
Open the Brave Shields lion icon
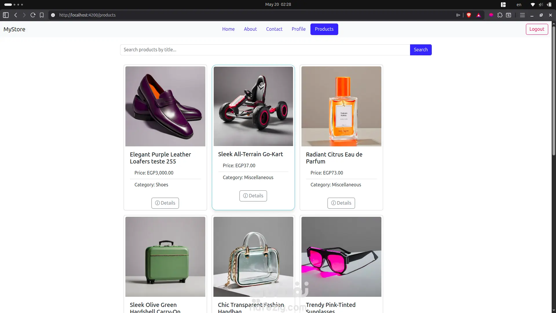pyautogui.click(x=469, y=15)
